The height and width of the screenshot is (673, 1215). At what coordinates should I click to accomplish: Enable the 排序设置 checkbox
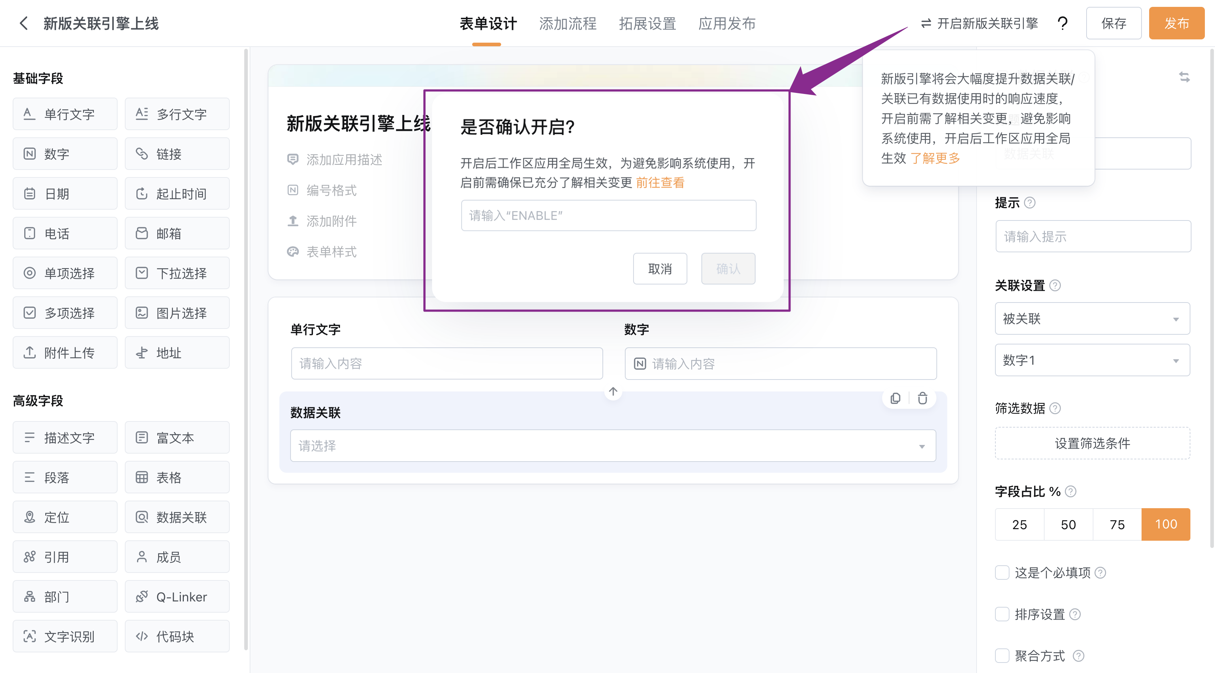tap(1002, 614)
